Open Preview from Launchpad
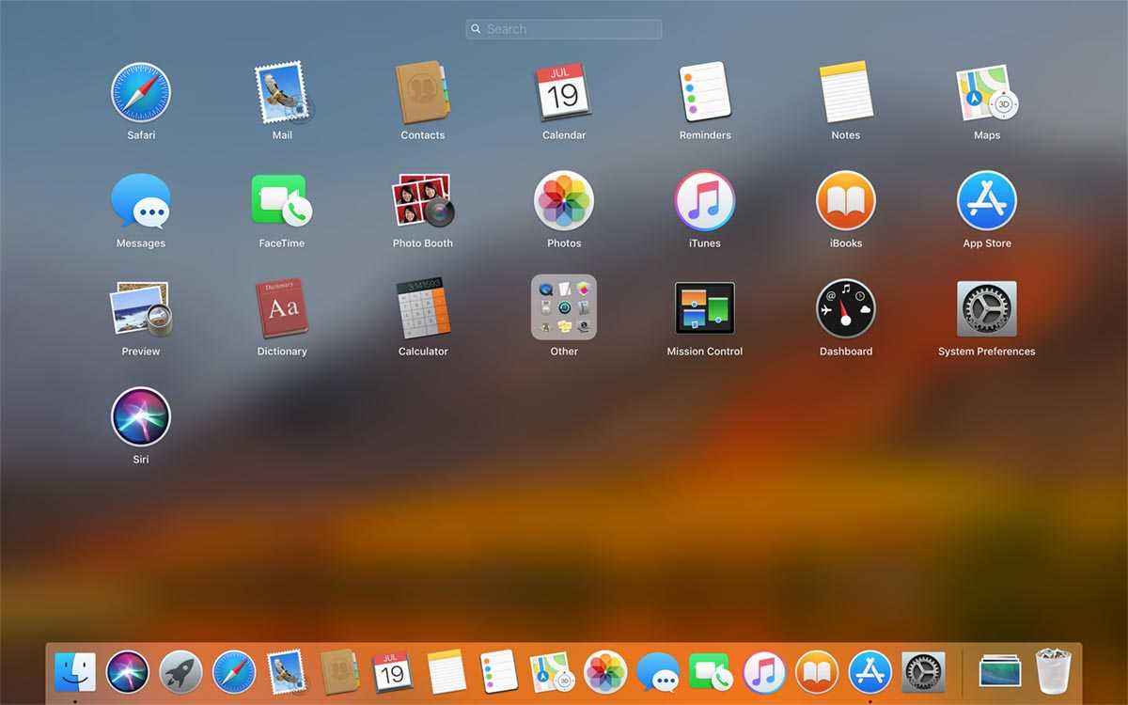This screenshot has width=1128, height=705. [141, 308]
